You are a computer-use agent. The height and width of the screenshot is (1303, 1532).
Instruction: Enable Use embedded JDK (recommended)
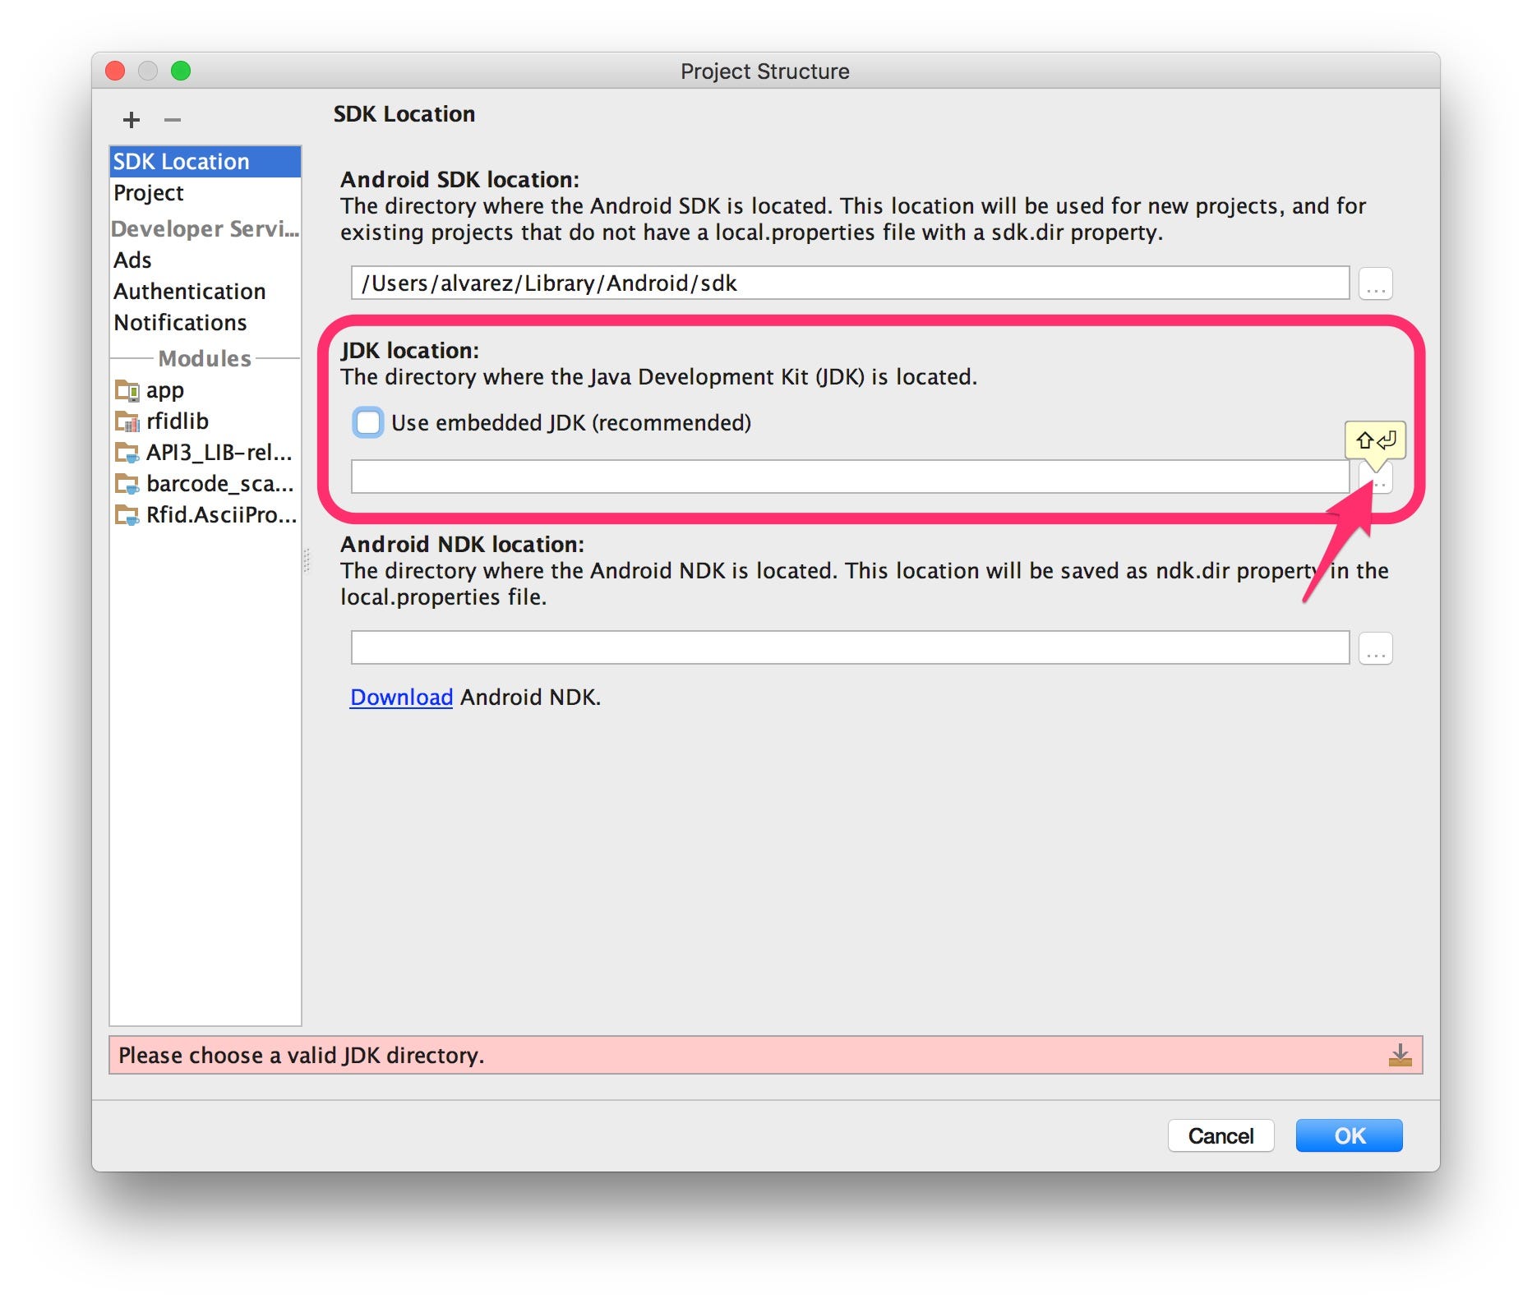click(369, 423)
